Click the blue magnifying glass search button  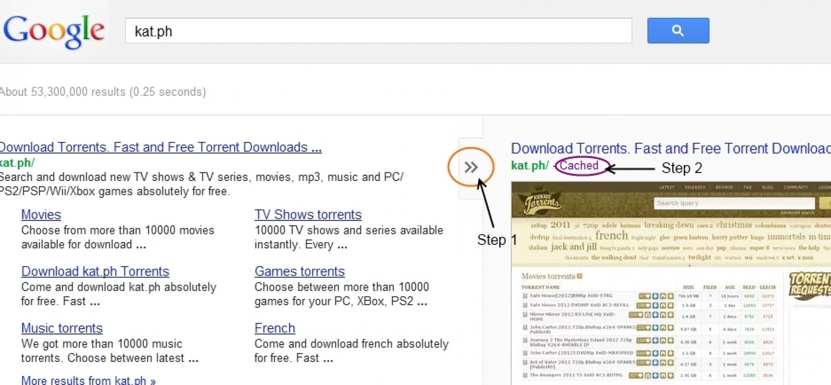[x=678, y=31]
